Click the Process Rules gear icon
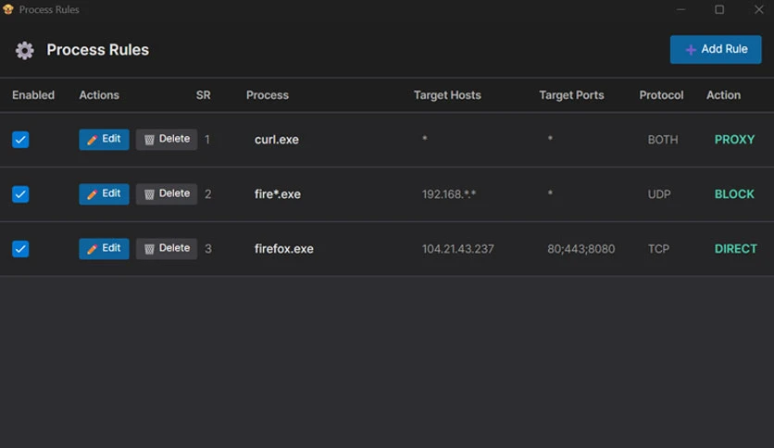 click(x=25, y=50)
